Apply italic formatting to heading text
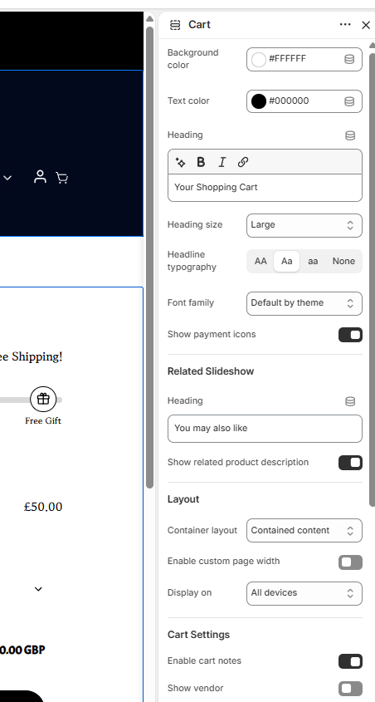This screenshot has width=375, height=702. (x=222, y=162)
